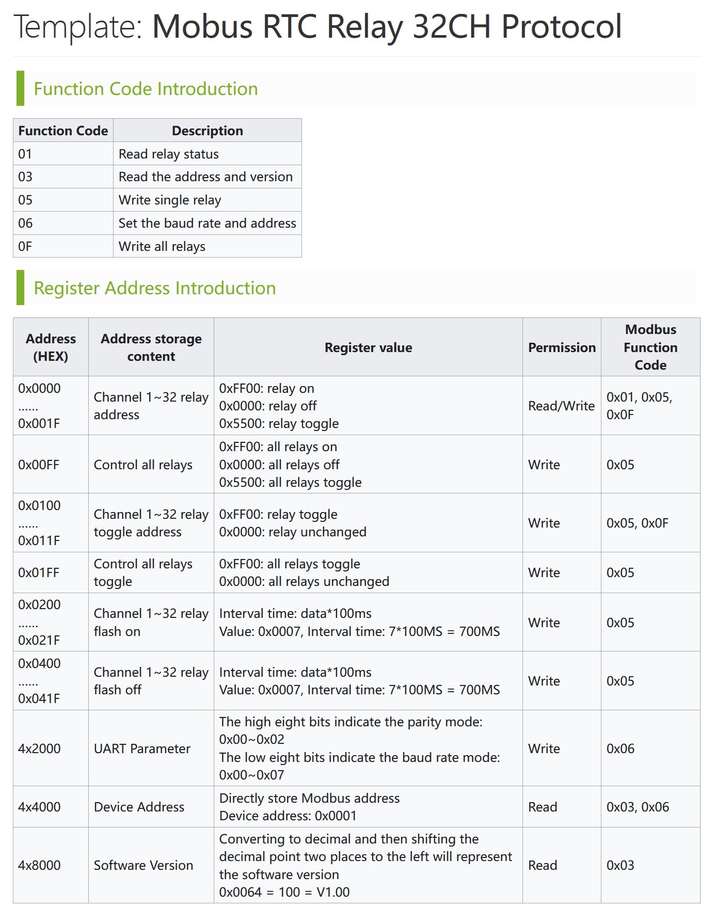The image size is (716, 908).
Task: Click the "UART Parameter" cell
Action: (142, 748)
